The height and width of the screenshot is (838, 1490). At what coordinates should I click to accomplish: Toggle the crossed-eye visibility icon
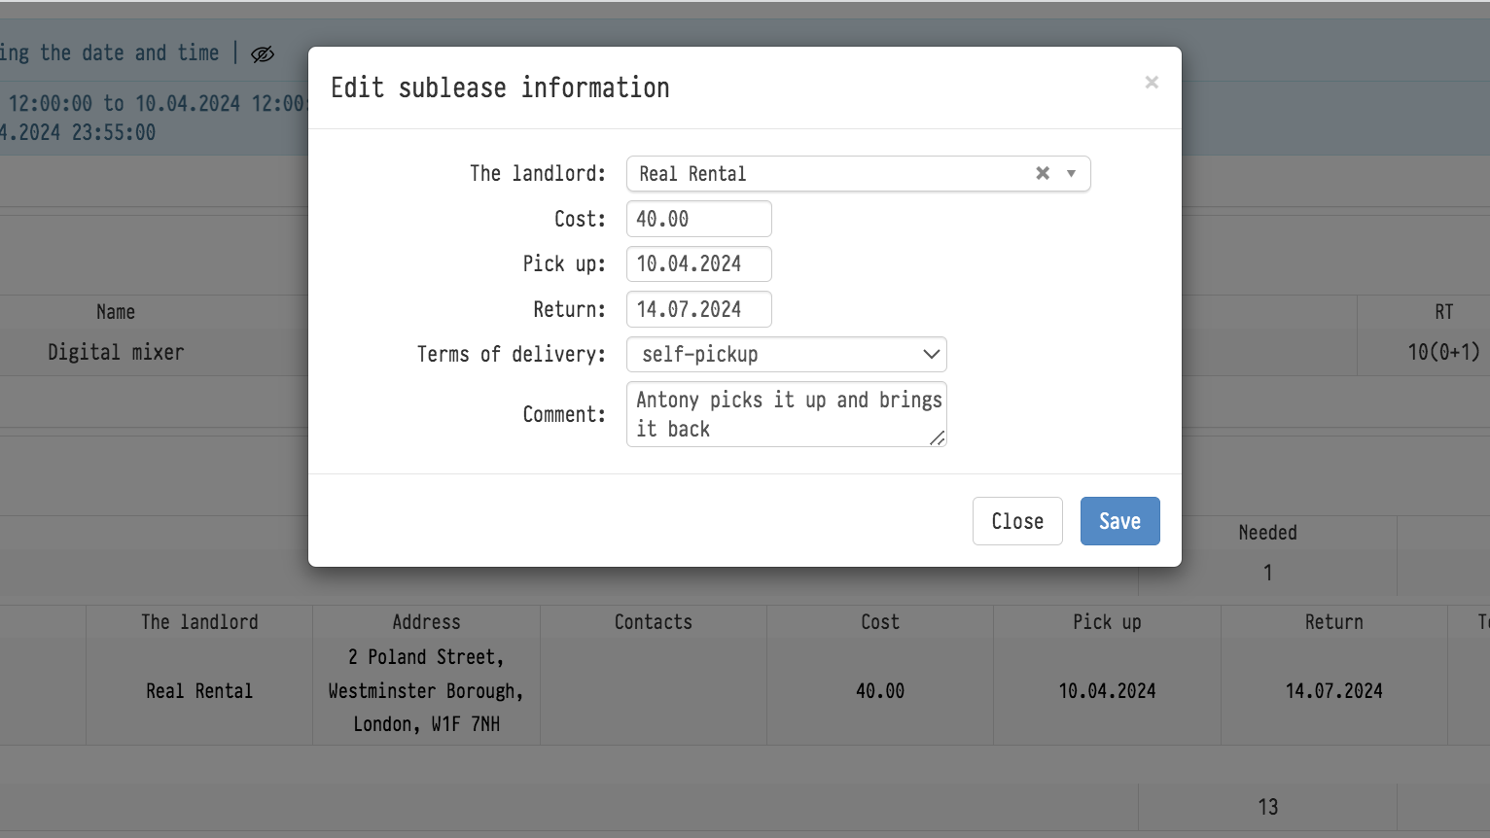click(263, 54)
